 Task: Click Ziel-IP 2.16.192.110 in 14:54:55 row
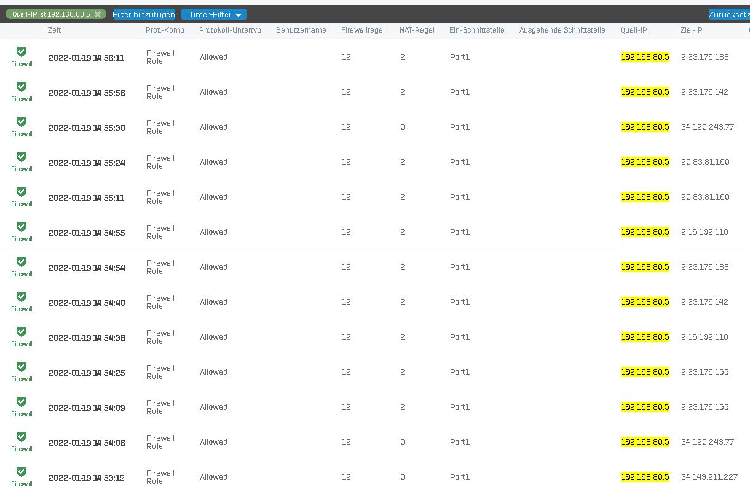click(705, 231)
